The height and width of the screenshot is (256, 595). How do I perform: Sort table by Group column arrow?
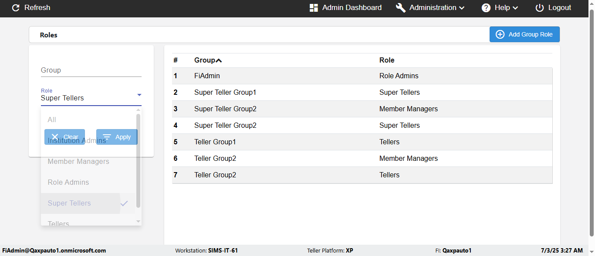[219, 60]
